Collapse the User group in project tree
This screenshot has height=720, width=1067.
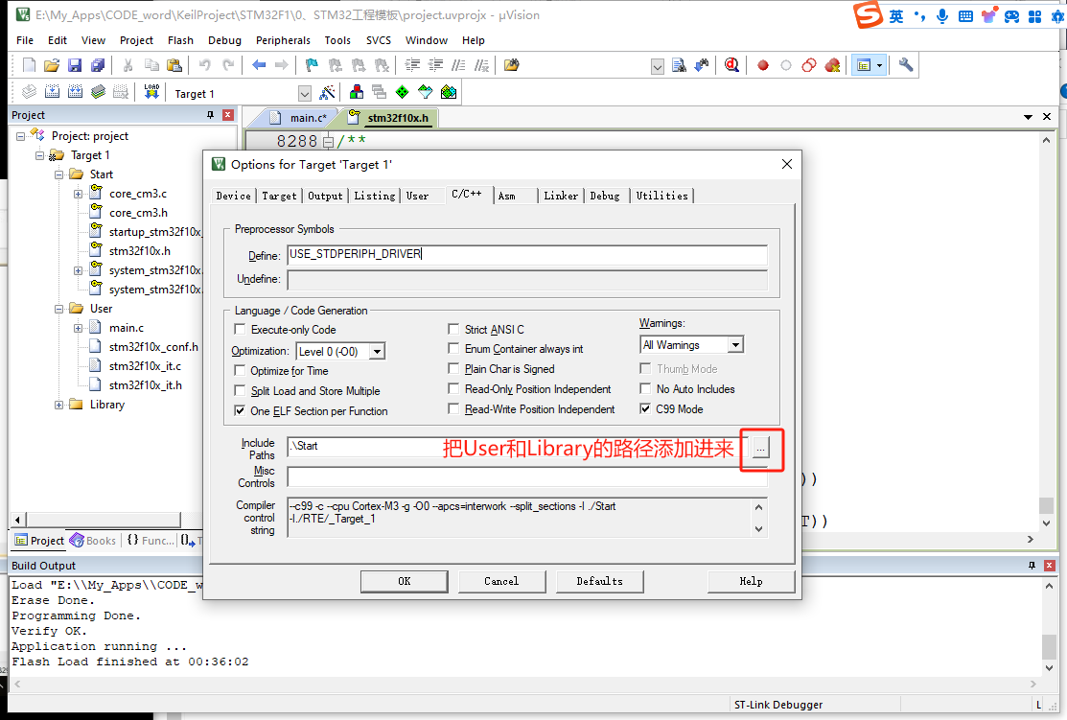59,309
